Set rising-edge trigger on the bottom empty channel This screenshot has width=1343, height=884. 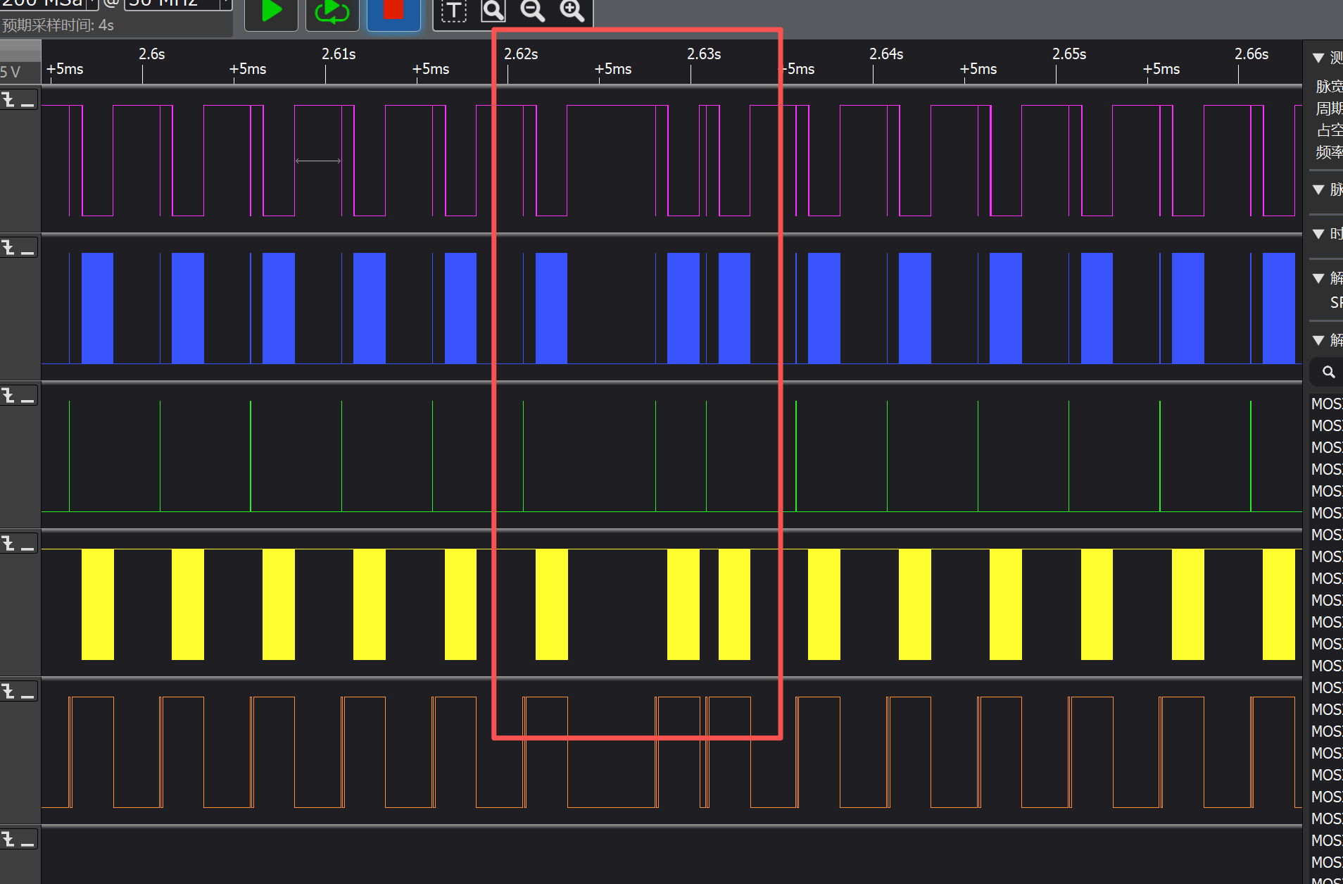(x=8, y=840)
